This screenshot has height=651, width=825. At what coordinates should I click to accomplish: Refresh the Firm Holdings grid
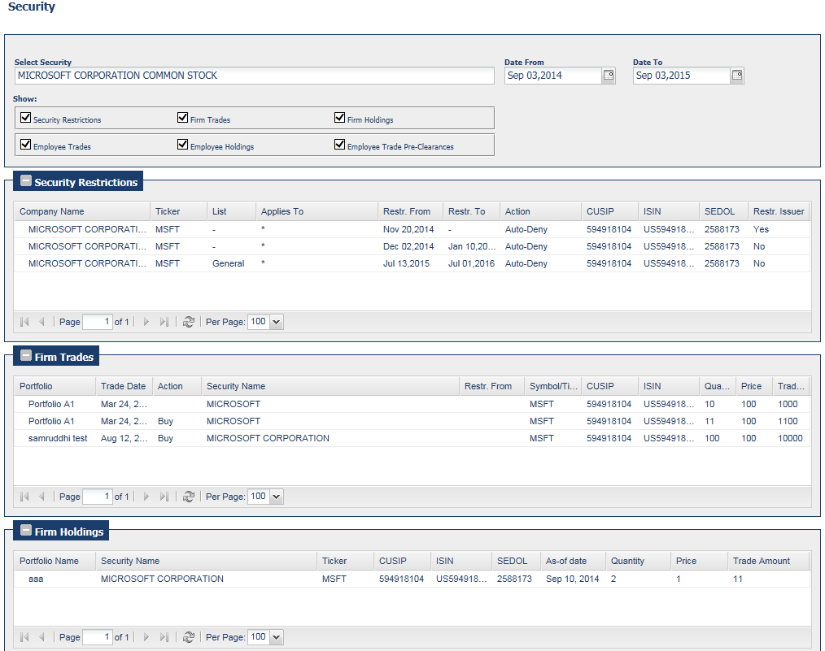pyautogui.click(x=189, y=637)
